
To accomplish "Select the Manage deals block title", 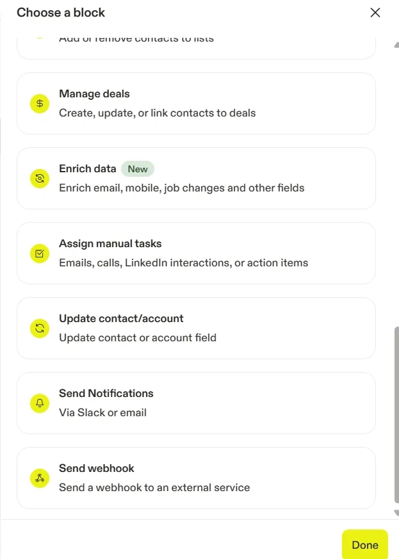I will pos(94,94).
